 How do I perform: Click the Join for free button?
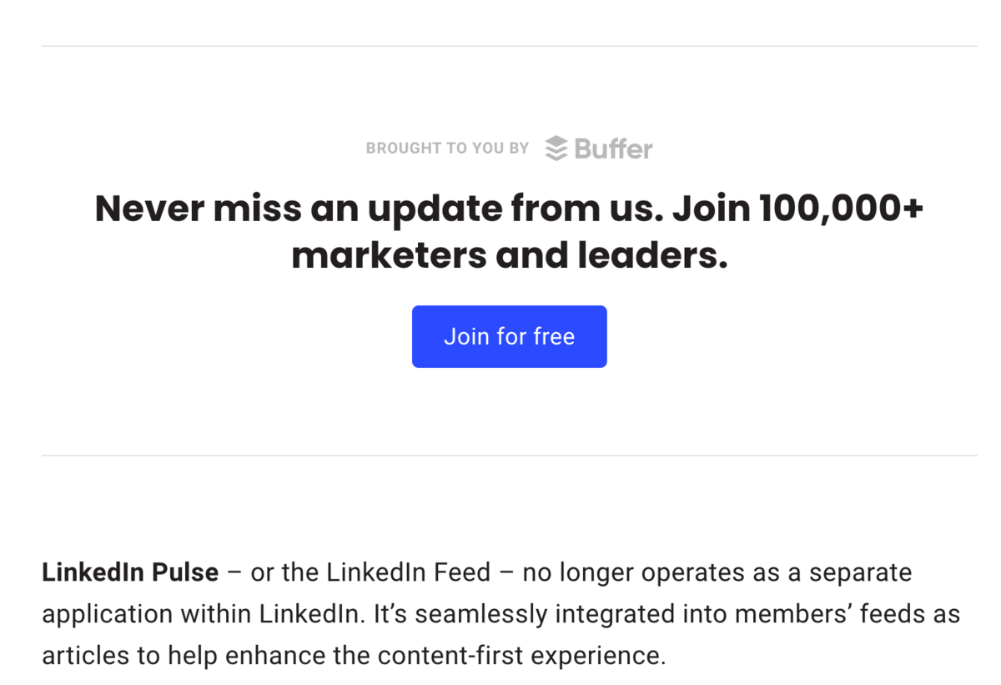[x=509, y=336]
